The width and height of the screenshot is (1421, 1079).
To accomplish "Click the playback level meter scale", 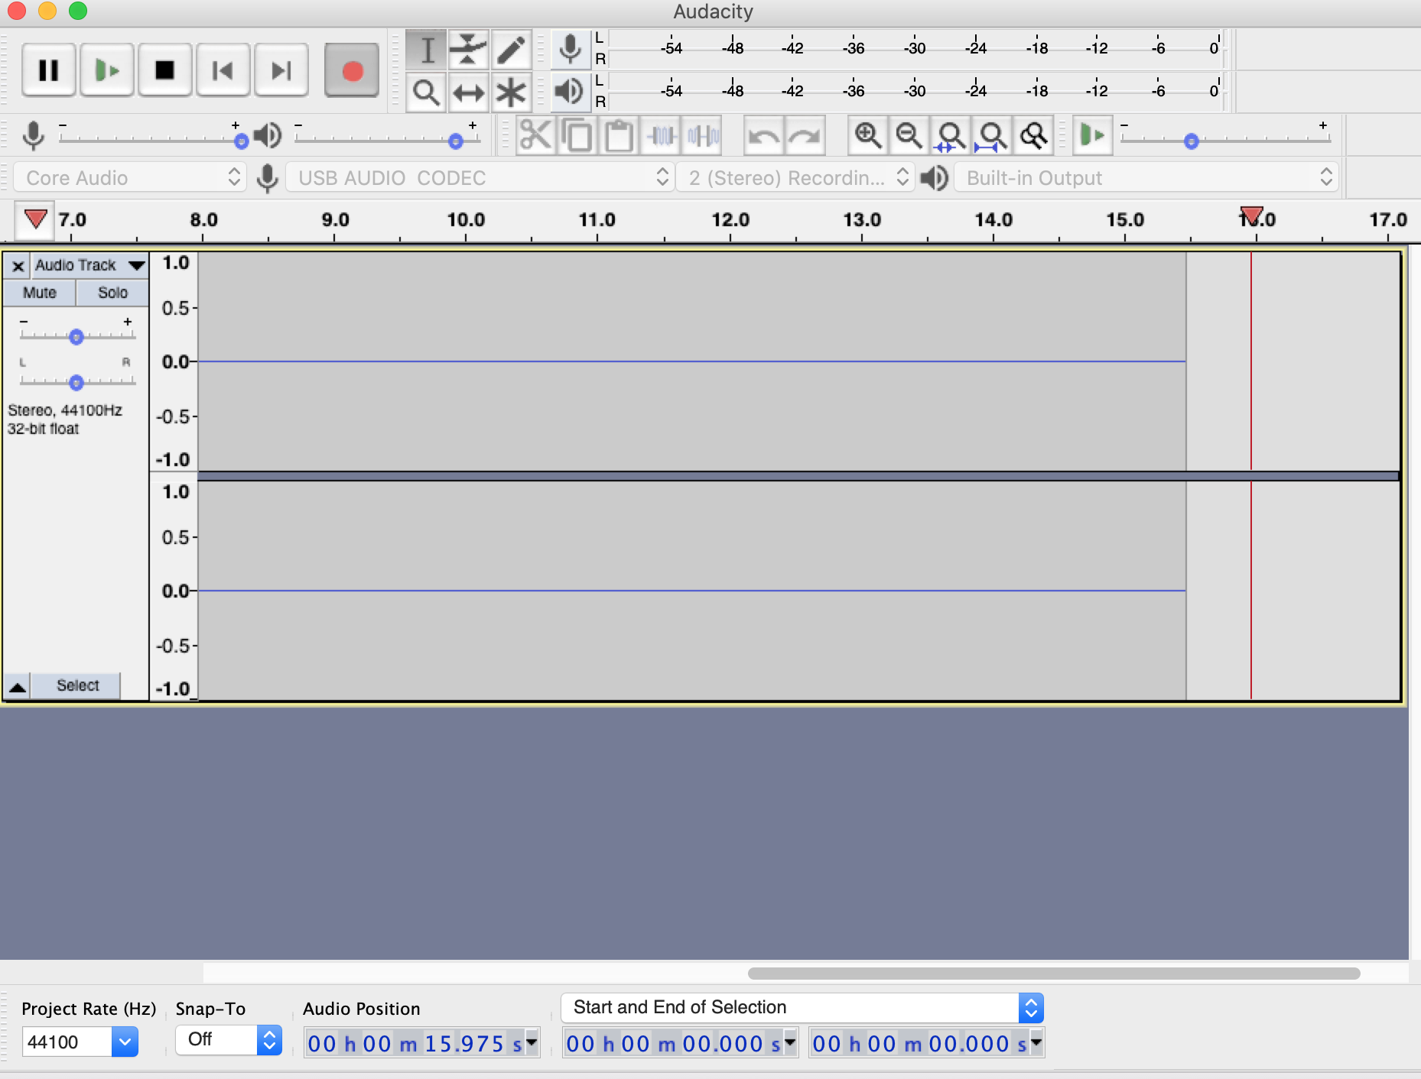I will pos(915,92).
